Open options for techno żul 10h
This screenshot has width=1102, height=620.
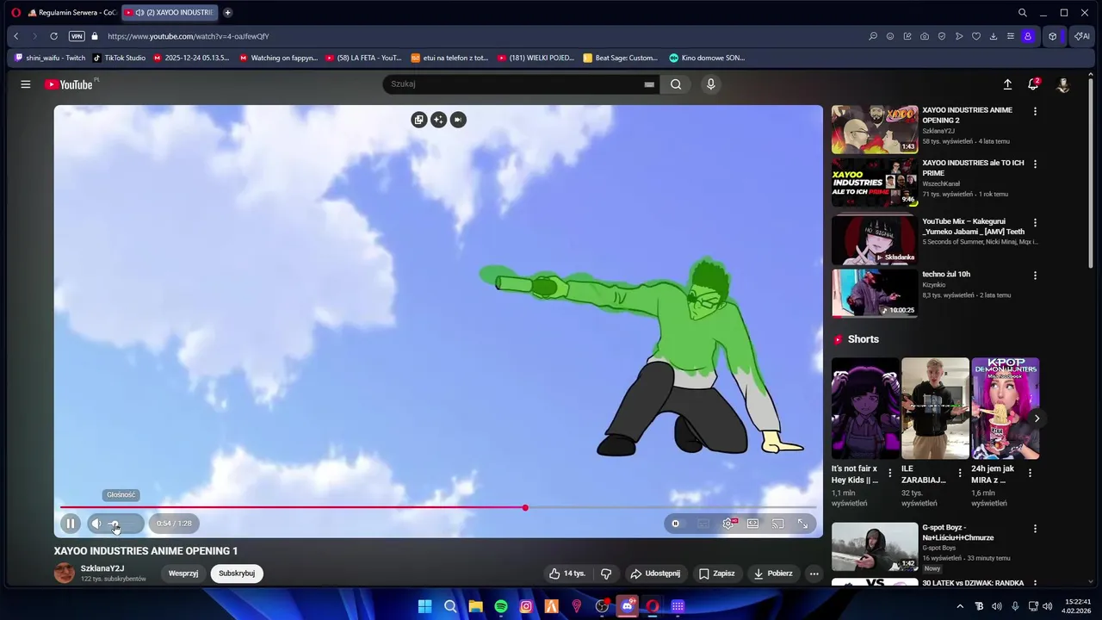click(x=1035, y=276)
